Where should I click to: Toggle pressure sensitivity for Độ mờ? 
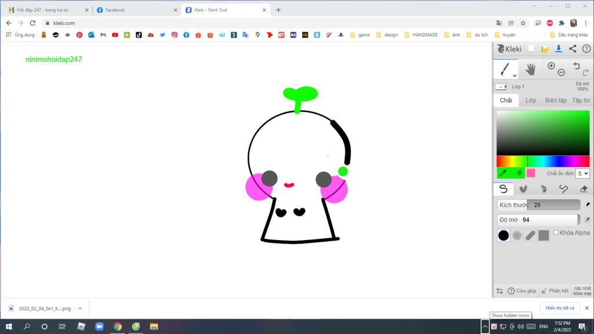click(587, 220)
